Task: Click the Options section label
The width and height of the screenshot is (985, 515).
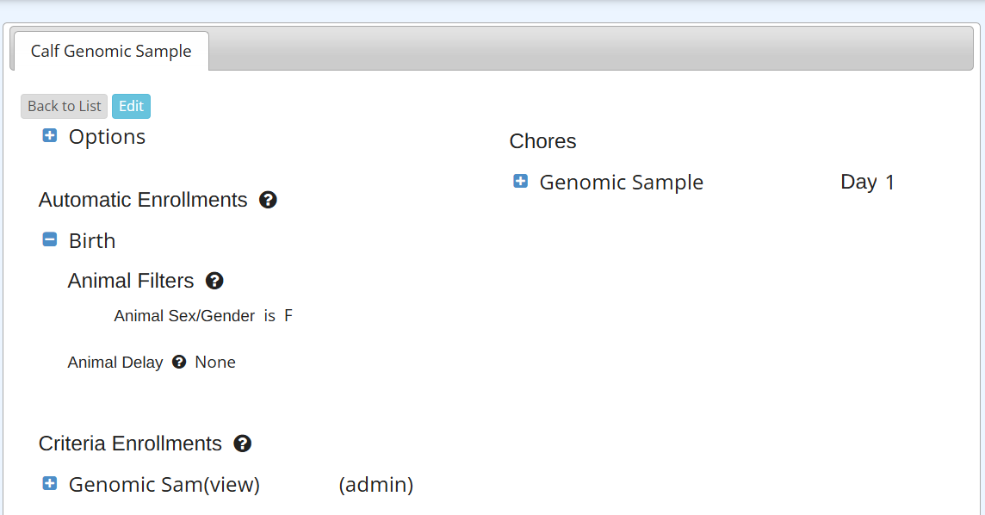Action: [107, 137]
